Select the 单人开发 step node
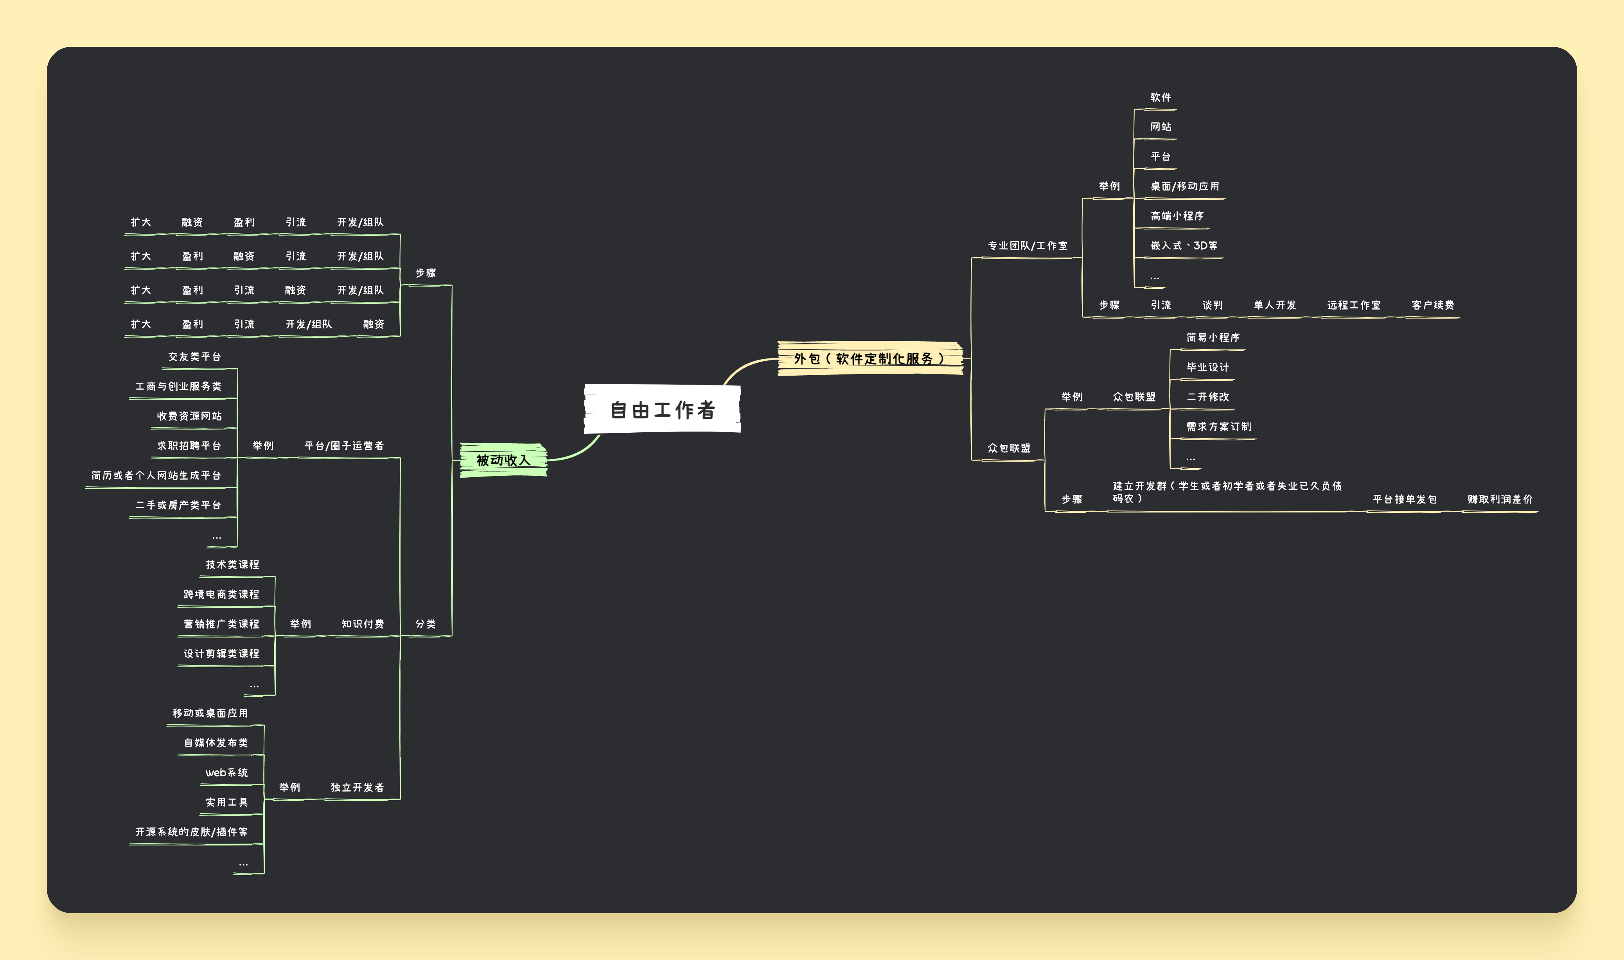The width and height of the screenshot is (1624, 960). pos(1274,304)
